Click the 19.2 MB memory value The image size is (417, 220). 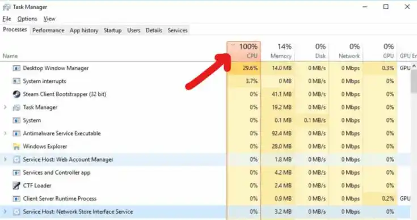[281, 107]
